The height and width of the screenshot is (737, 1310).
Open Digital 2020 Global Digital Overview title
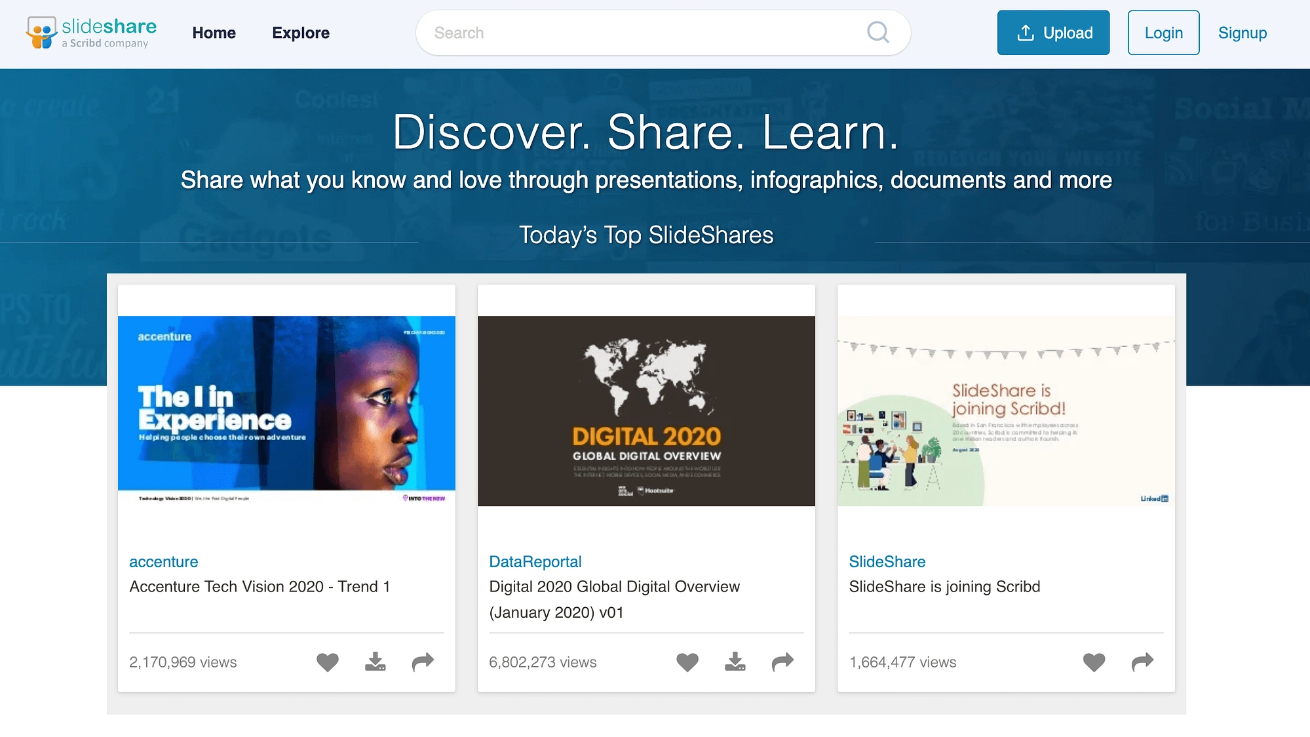pyautogui.click(x=614, y=599)
